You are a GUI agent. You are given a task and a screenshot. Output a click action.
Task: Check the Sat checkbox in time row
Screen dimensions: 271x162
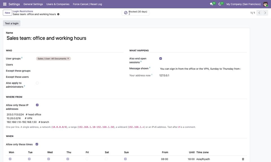(x=106, y=159)
